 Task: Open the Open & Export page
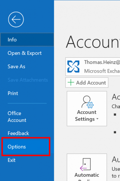(x=24, y=53)
